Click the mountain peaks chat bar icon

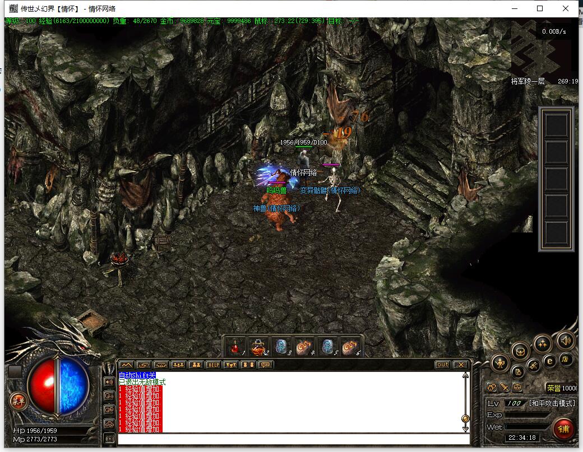tap(127, 365)
